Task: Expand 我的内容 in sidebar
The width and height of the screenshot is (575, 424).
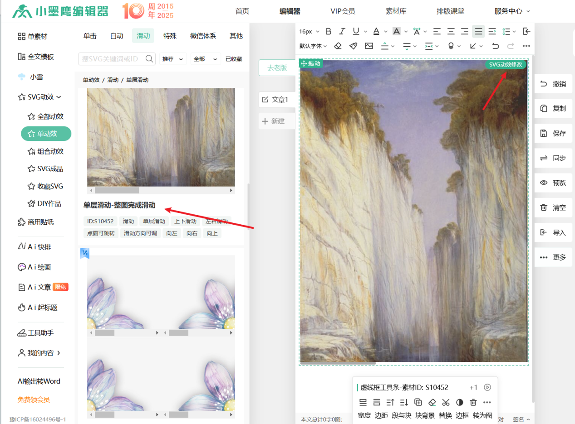Action: click(39, 353)
